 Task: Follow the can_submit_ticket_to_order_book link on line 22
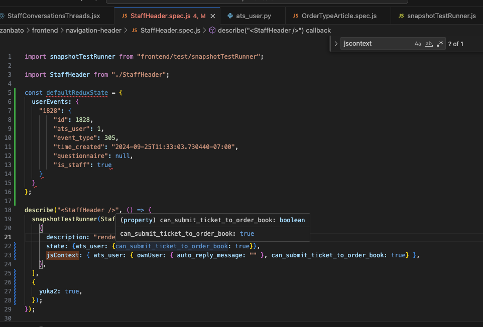(172, 246)
